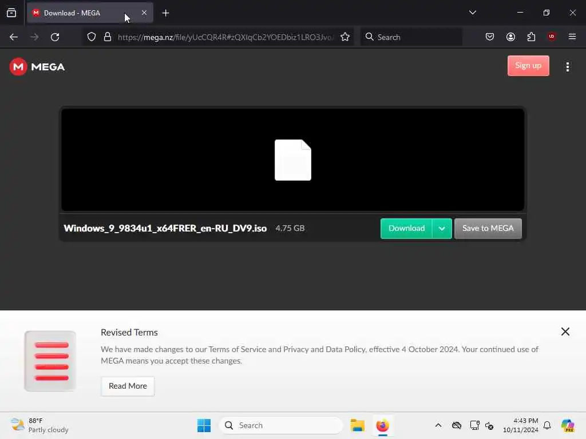The image size is (586, 439).
Task: Click the Revised Terms document icon
Action: click(x=50, y=361)
